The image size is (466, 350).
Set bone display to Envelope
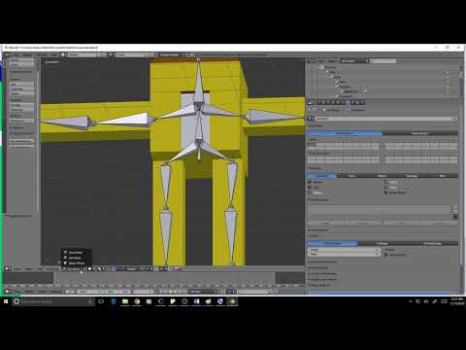(x=412, y=176)
